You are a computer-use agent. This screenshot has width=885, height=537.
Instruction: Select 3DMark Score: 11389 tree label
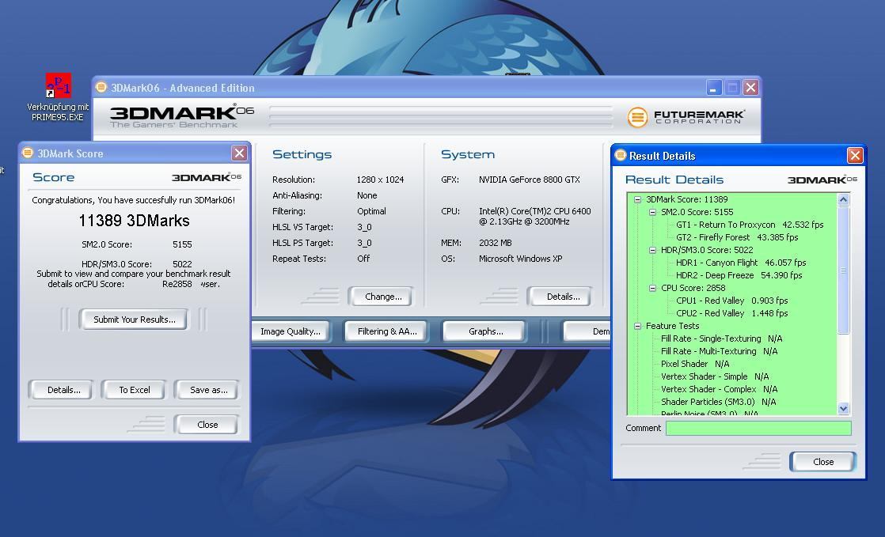pyautogui.click(x=686, y=199)
